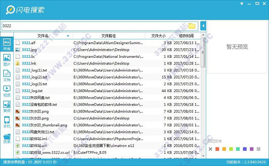The height and width of the screenshot is (166, 269).
Task: Open the title bar dropdown menu triangle
Action: [242, 4]
